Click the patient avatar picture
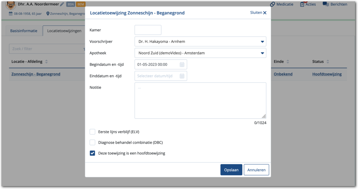 click(x=11, y=5)
